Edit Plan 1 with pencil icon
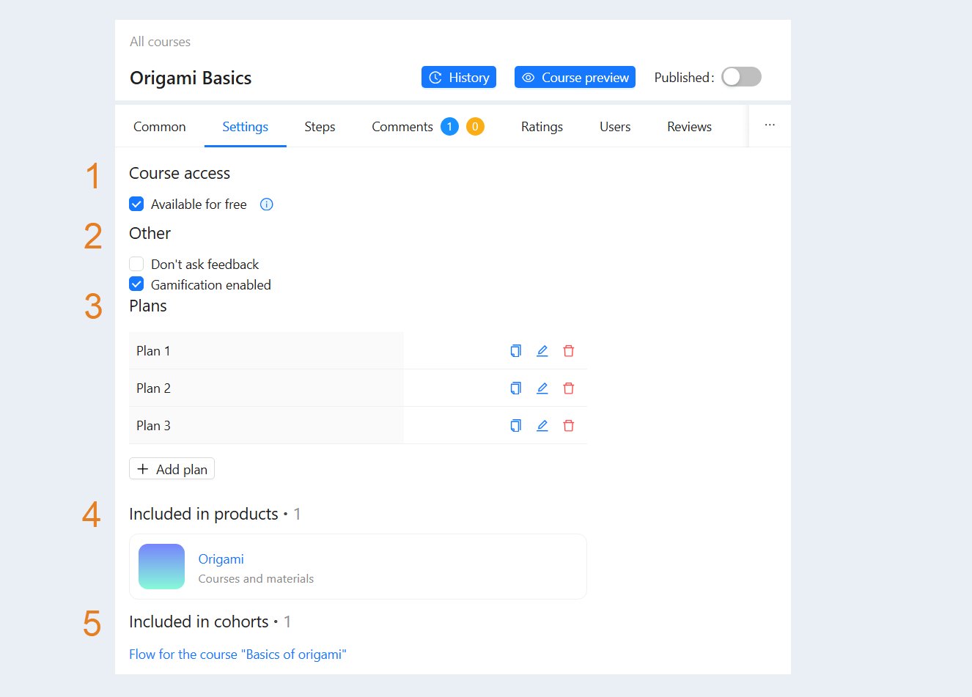Viewport: 972px width, 697px height. pos(542,351)
